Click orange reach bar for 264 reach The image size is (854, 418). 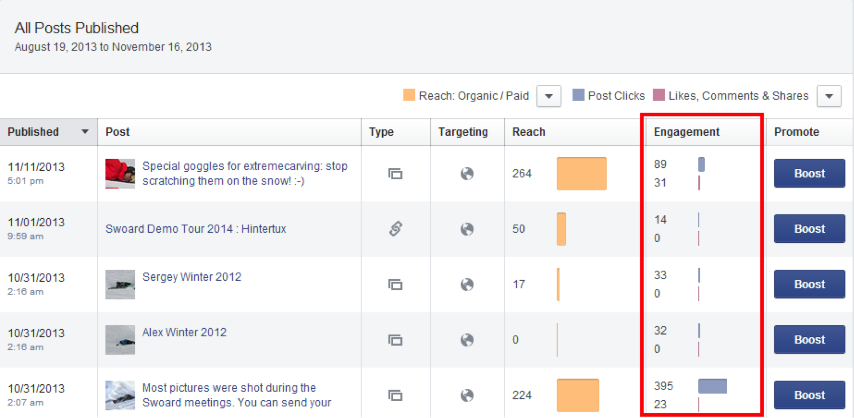[x=581, y=174]
